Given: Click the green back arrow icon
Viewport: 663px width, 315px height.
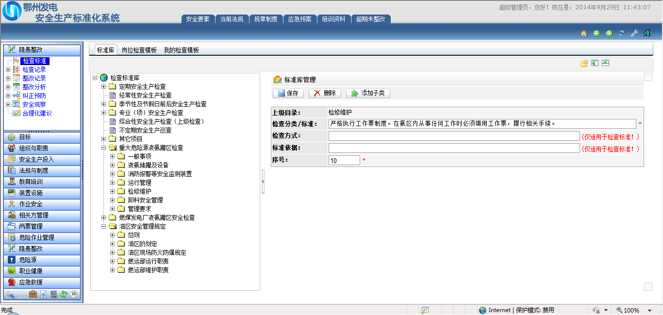Looking at the screenshot, I should 597,33.
